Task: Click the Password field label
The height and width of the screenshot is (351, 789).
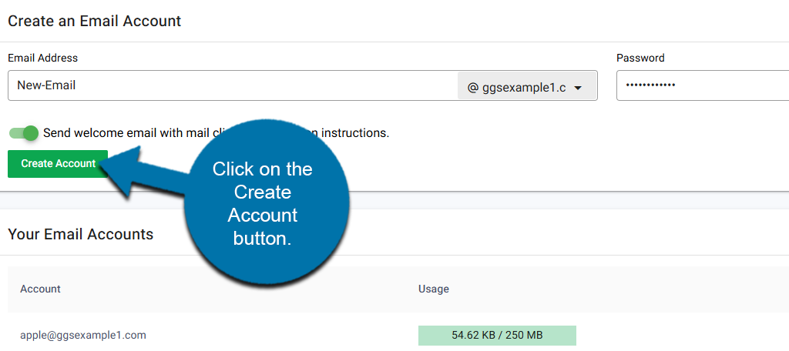Action: tap(640, 58)
